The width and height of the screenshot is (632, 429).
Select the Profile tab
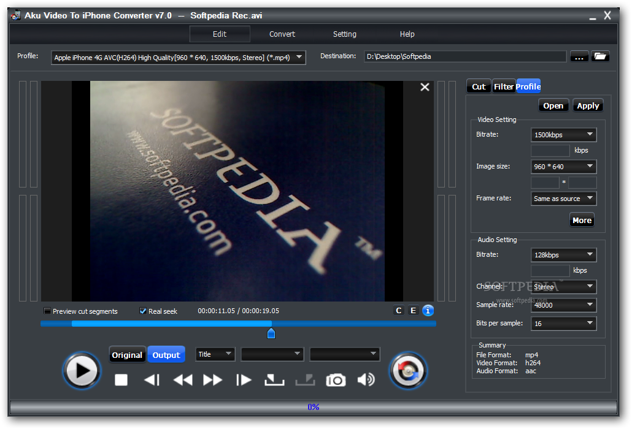[x=528, y=86]
